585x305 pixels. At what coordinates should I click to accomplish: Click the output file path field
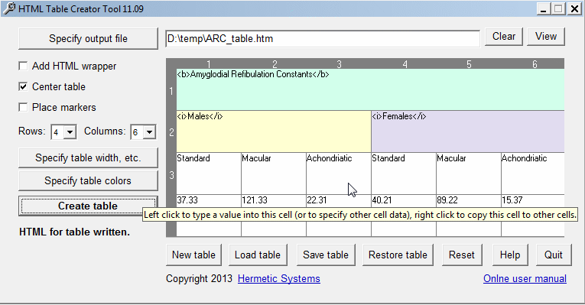point(323,38)
